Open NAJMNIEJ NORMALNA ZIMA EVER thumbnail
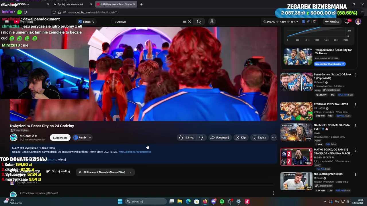 click(296, 132)
